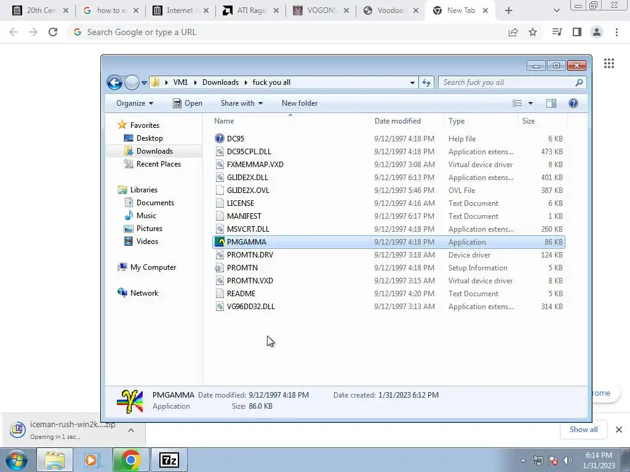Select DC95CPL.DLL file

[249, 152]
